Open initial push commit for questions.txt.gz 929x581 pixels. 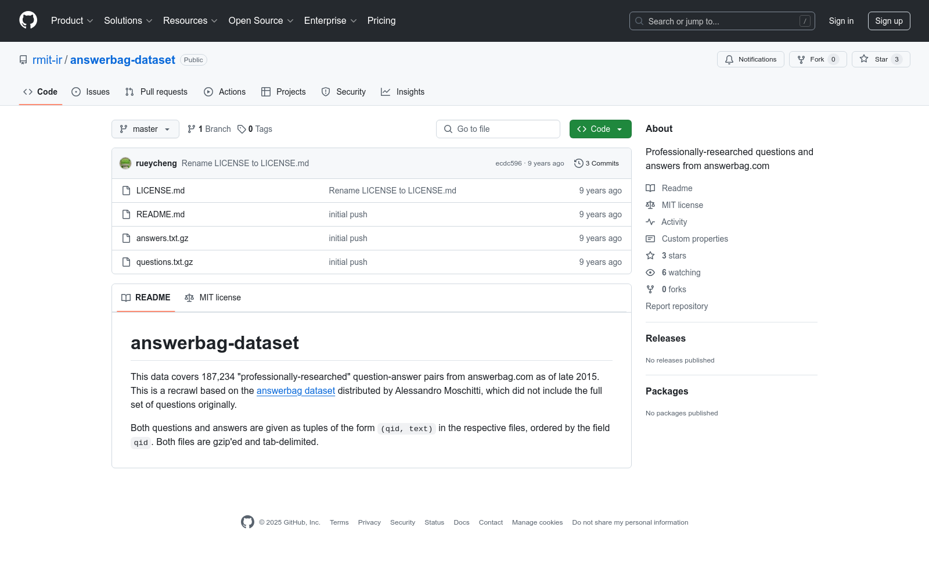pyautogui.click(x=348, y=262)
